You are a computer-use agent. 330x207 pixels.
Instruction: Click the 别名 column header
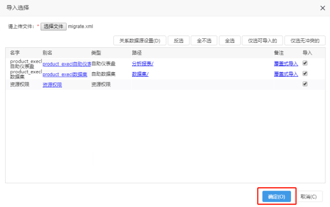pyautogui.click(x=47, y=53)
